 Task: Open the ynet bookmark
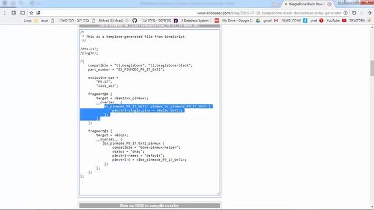pos(317,20)
